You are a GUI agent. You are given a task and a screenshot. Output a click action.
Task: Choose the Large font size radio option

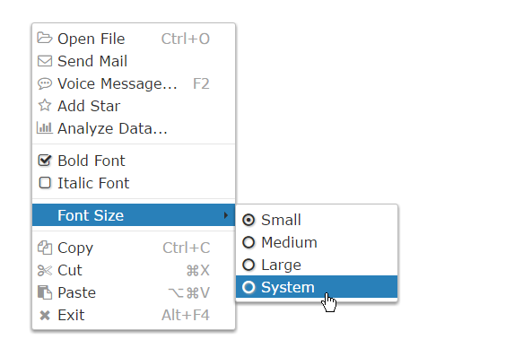click(x=248, y=265)
